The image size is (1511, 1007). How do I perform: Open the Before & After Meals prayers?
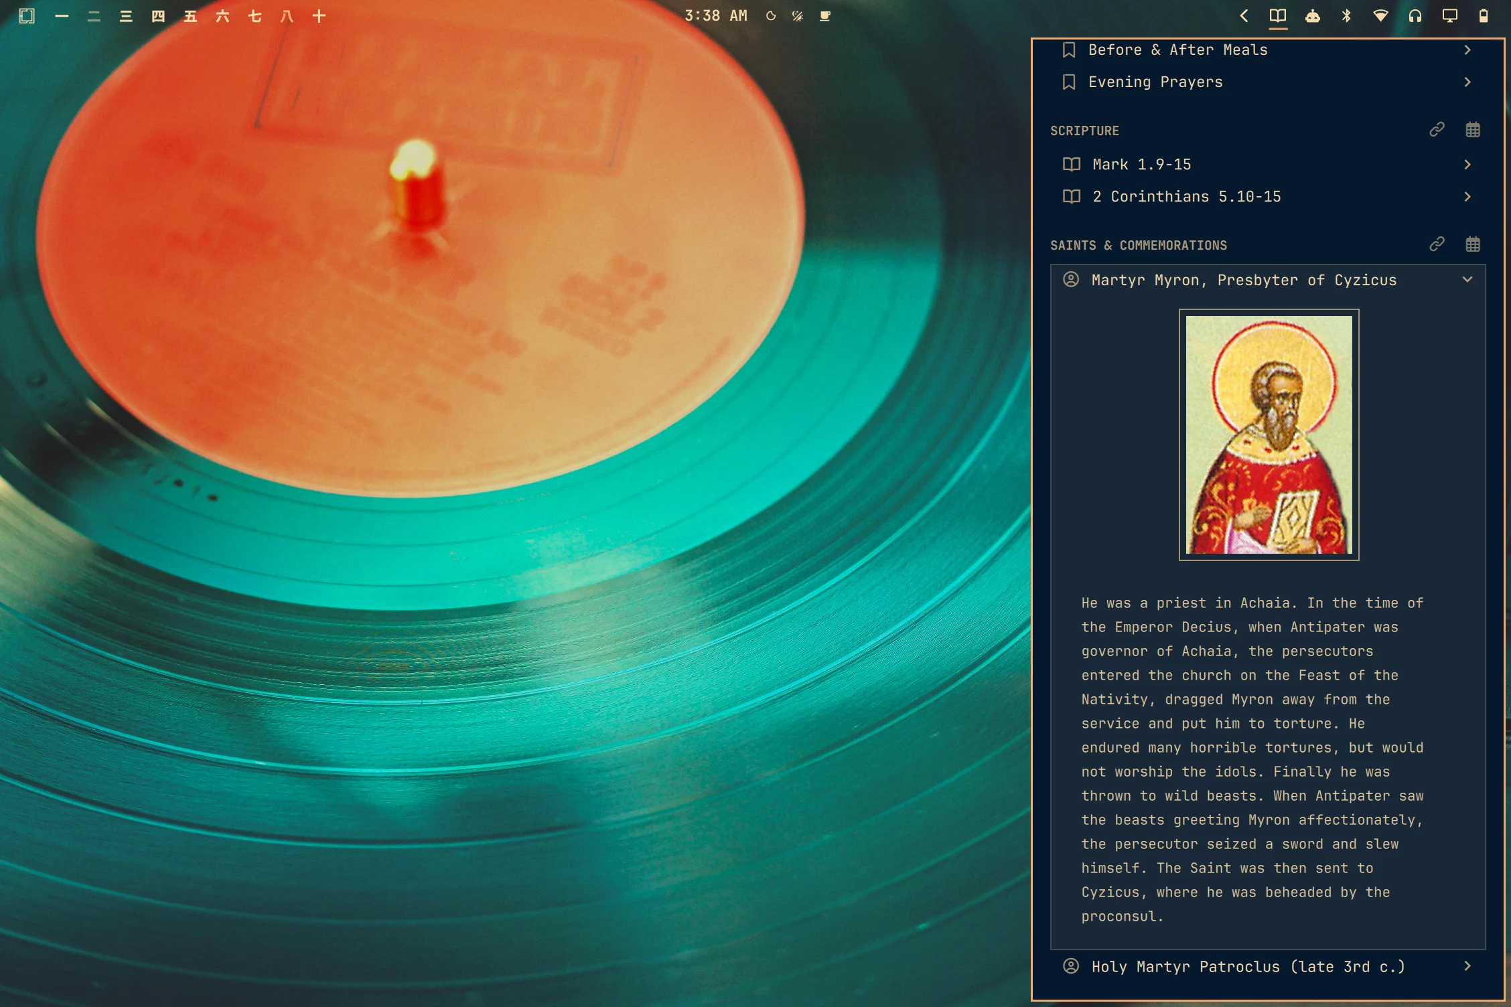click(1268, 50)
